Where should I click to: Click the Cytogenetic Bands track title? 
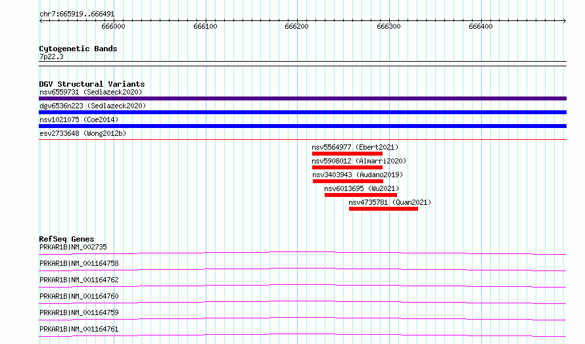point(78,49)
